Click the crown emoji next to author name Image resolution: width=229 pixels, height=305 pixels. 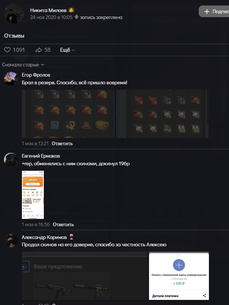(x=71, y=10)
